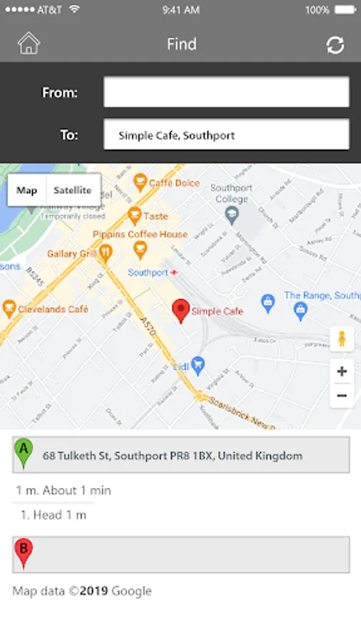Focus the From address input field

(226, 92)
